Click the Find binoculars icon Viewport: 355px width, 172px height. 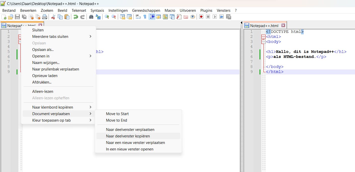91,17
